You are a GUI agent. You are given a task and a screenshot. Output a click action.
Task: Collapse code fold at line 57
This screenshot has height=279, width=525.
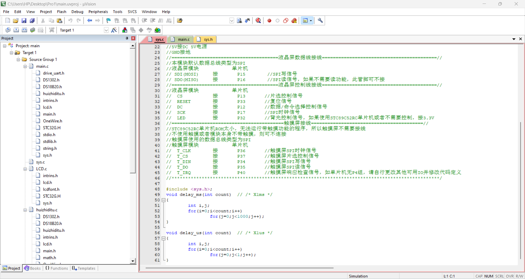click(164, 238)
